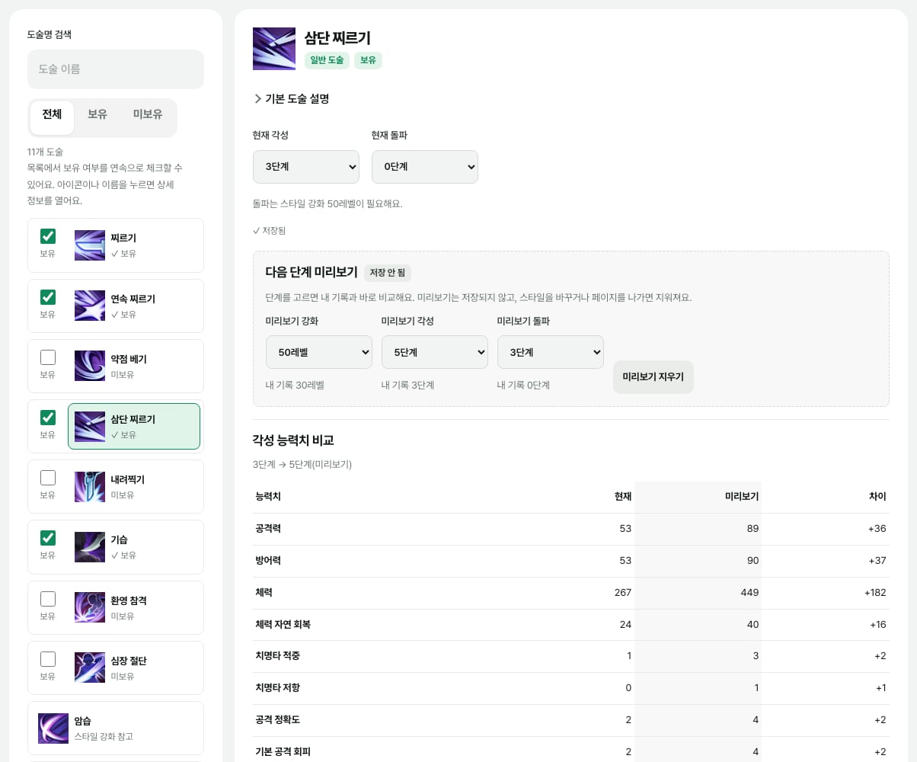
Task: Open the 약점 베기 skill icon
Action: (90, 366)
